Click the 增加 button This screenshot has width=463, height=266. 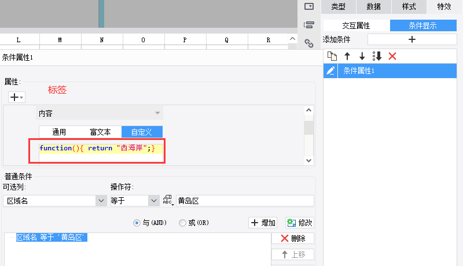pyautogui.click(x=263, y=223)
